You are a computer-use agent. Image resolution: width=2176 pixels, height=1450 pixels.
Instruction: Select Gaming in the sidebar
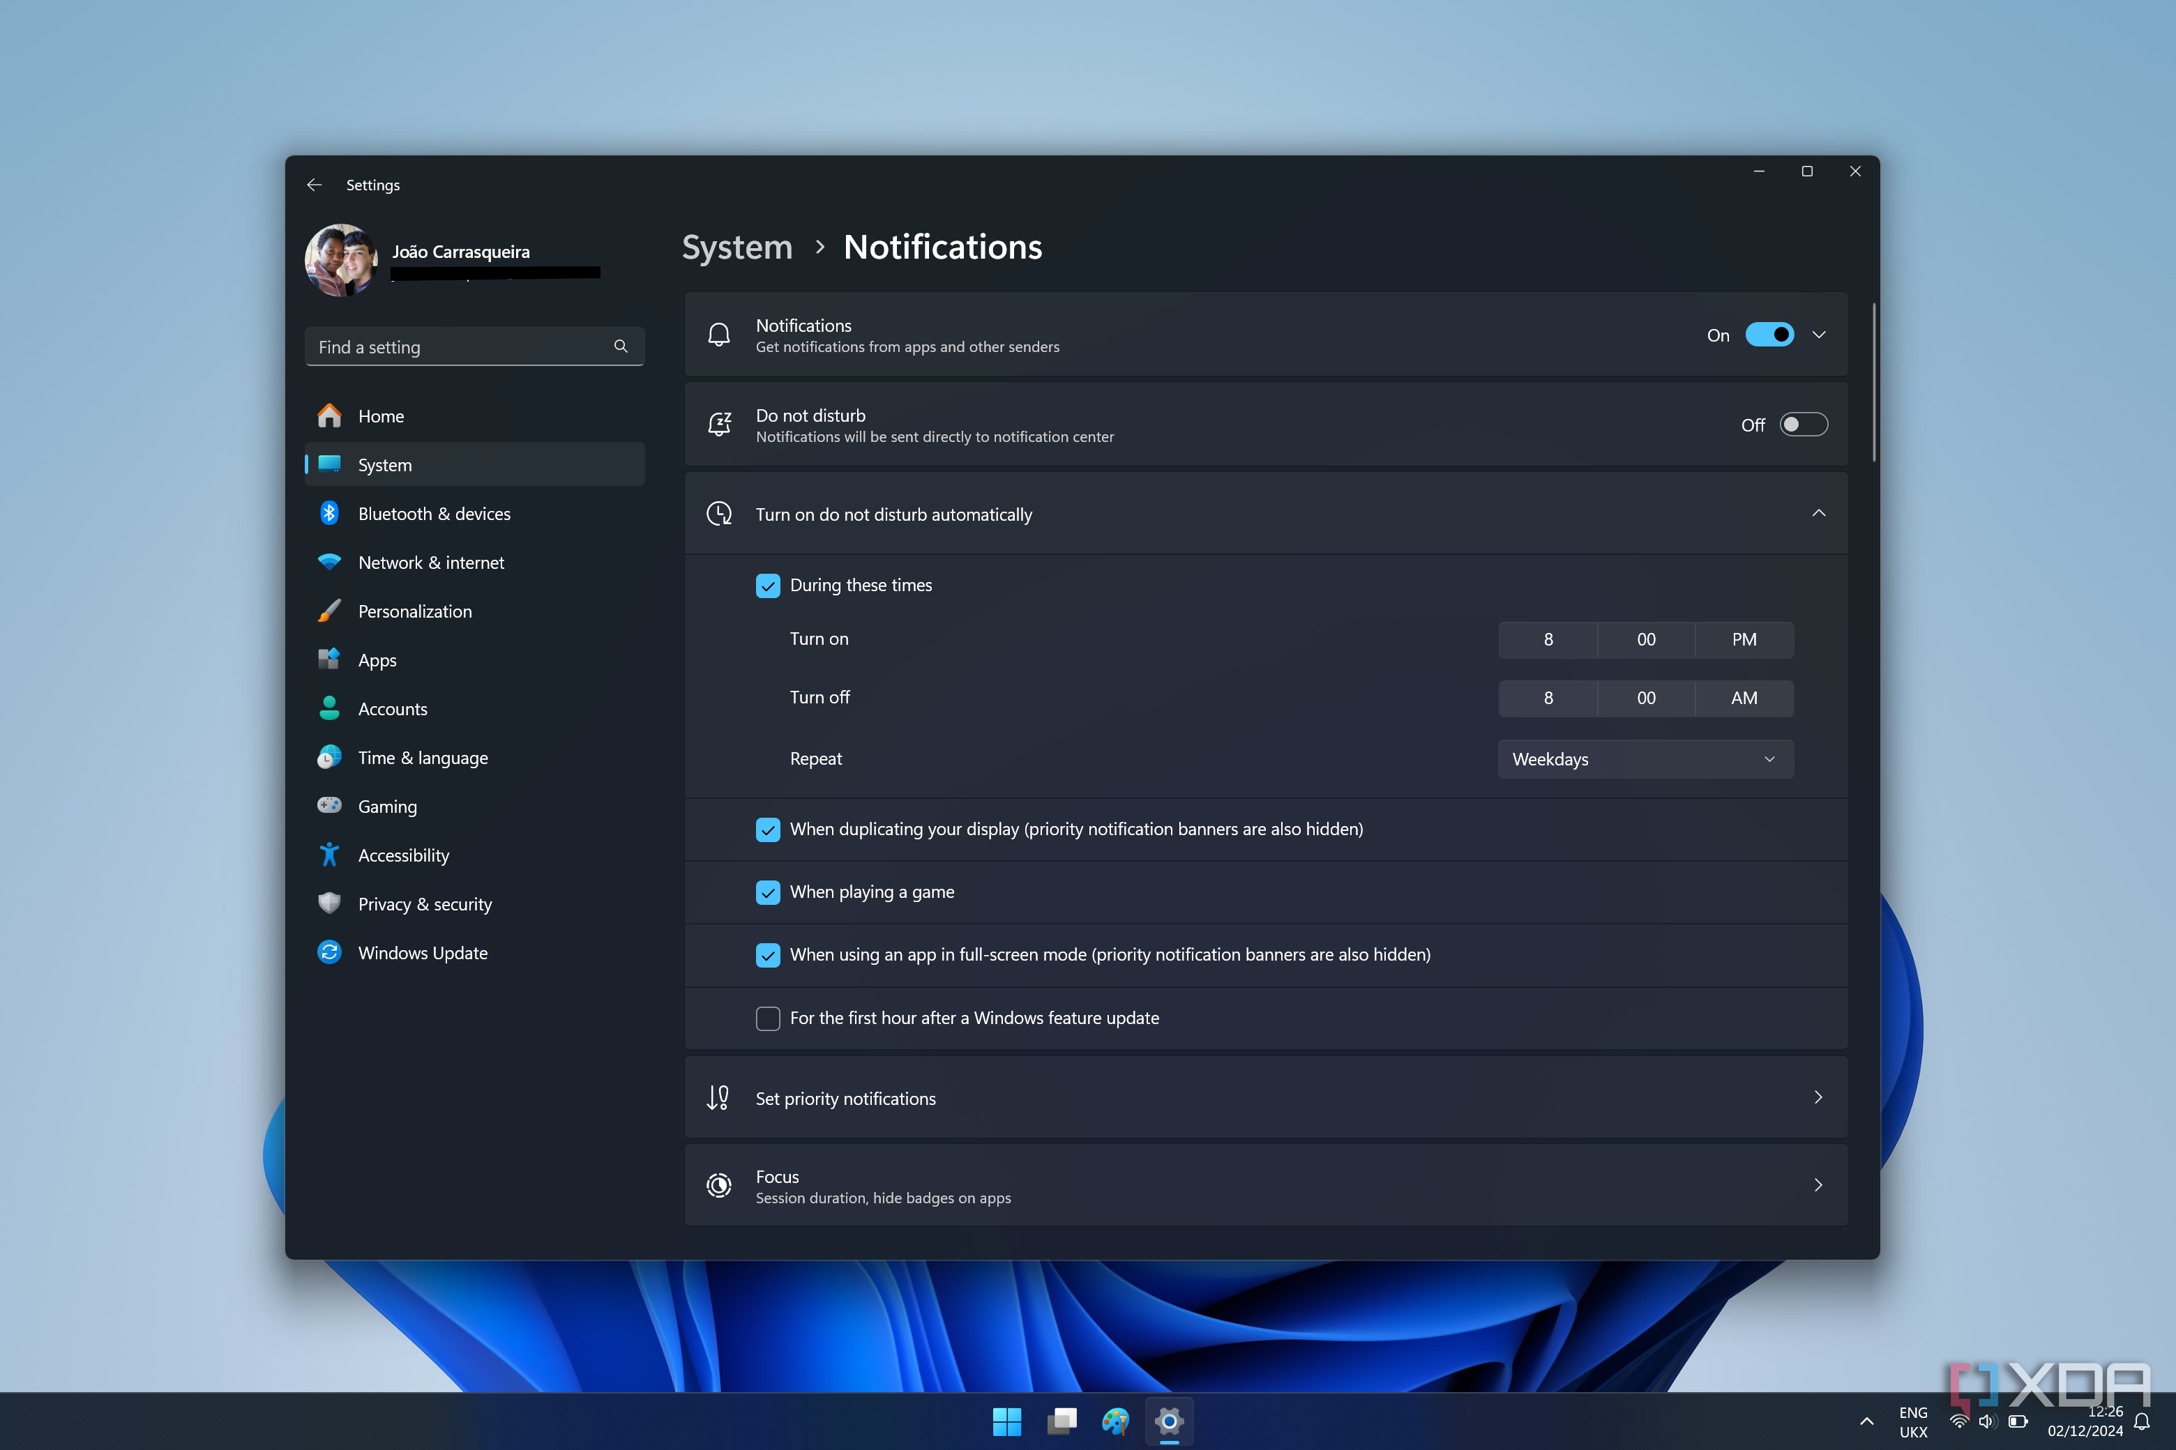pos(386,805)
